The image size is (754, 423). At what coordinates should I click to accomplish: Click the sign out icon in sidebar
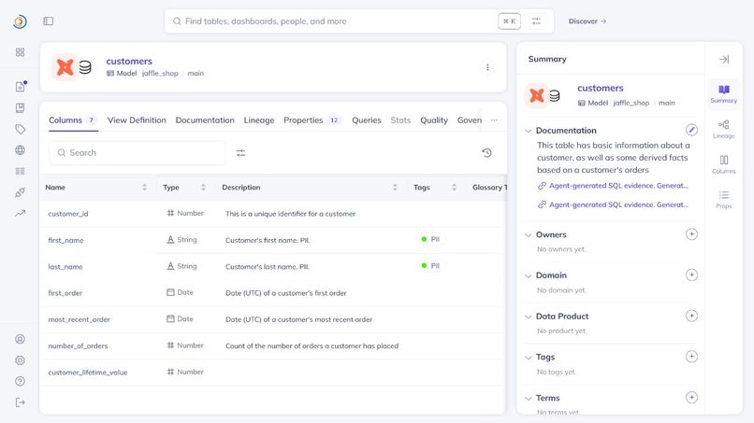[20, 402]
